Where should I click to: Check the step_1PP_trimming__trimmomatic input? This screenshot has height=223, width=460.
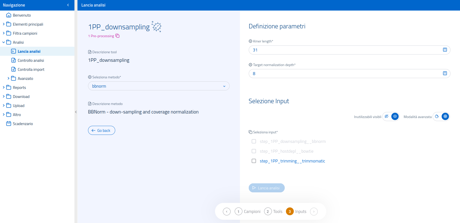(254, 161)
